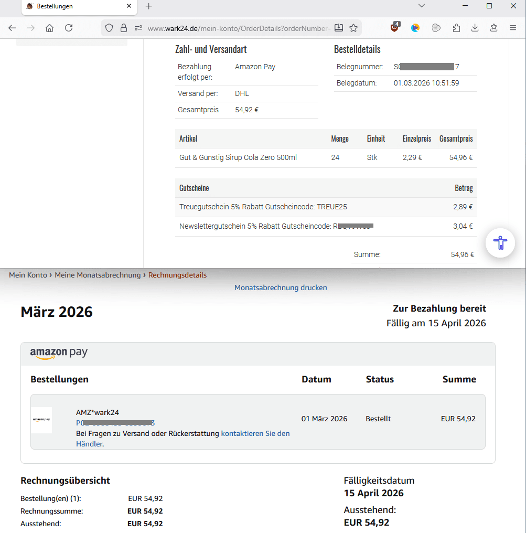Reload the current page

click(x=69, y=28)
